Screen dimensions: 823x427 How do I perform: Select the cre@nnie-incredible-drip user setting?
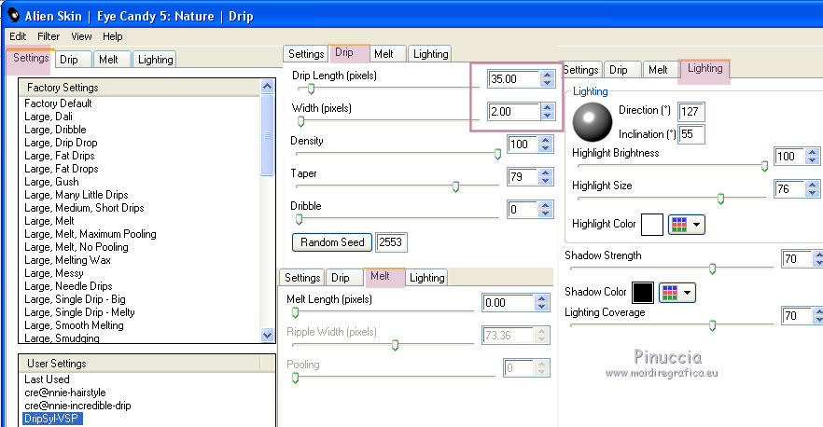pos(77,406)
